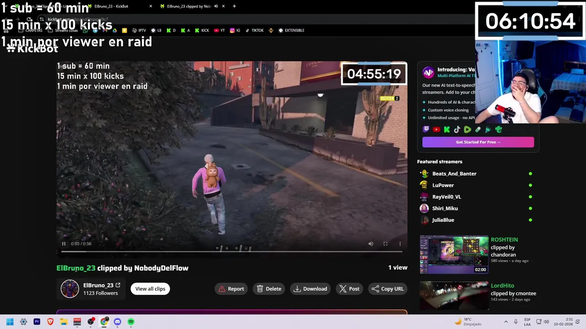Click the Twitch platform icon in ad

click(426, 129)
